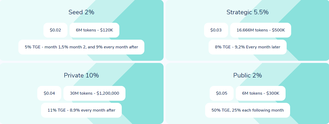Click the 16.666M tokens - $500K pill
Image resolution: width=329 pixels, height=124 pixels.
[261, 30]
